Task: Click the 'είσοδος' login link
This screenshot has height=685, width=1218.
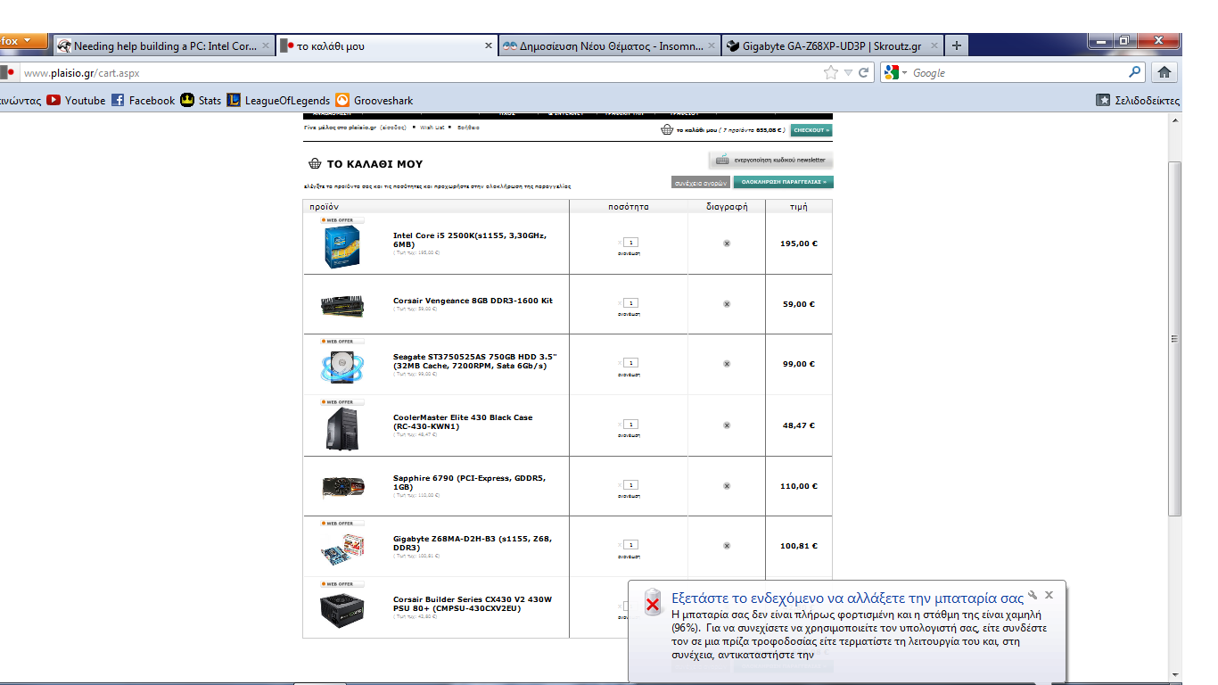Action: 392,128
